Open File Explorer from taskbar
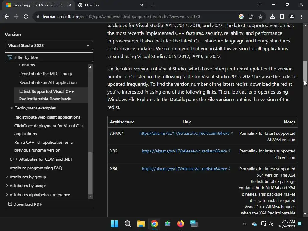Viewport: 308px width, 231px height. (x=141, y=224)
